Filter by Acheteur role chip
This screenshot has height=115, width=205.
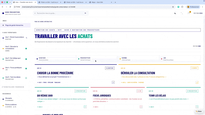coord(55,59)
